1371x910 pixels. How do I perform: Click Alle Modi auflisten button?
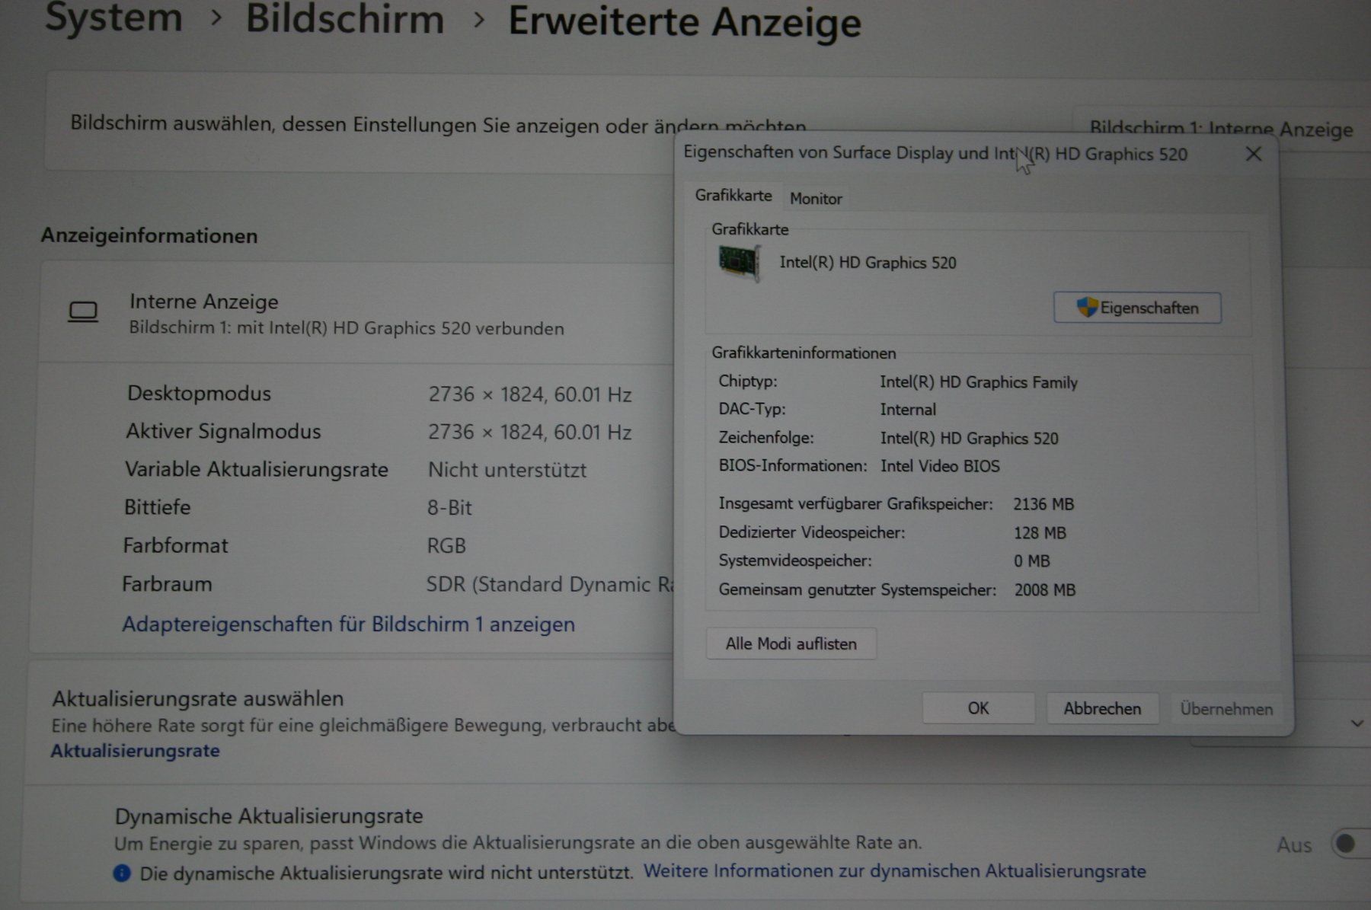pos(791,643)
